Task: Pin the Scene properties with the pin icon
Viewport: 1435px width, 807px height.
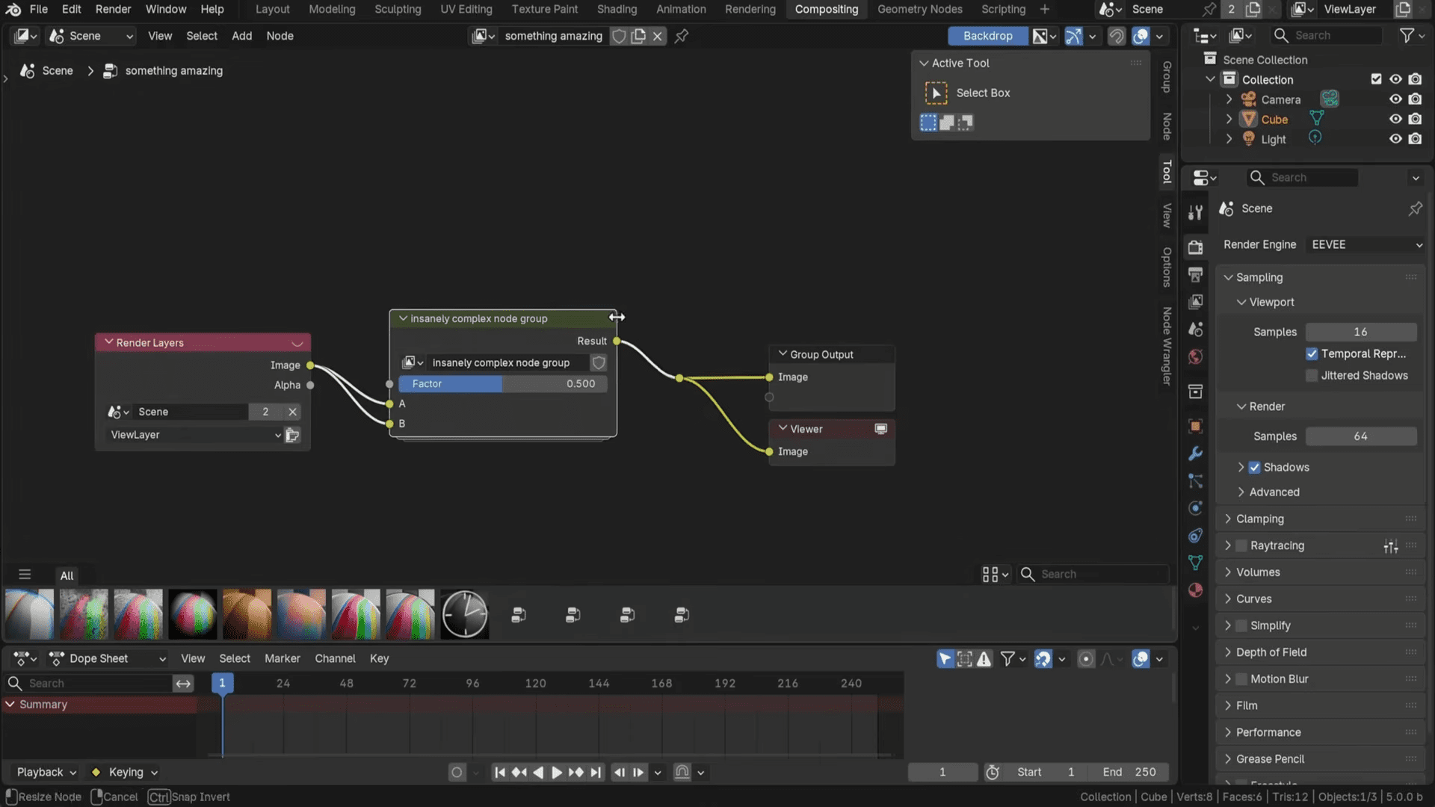Action: pyautogui.click(x=1416, y=208)
